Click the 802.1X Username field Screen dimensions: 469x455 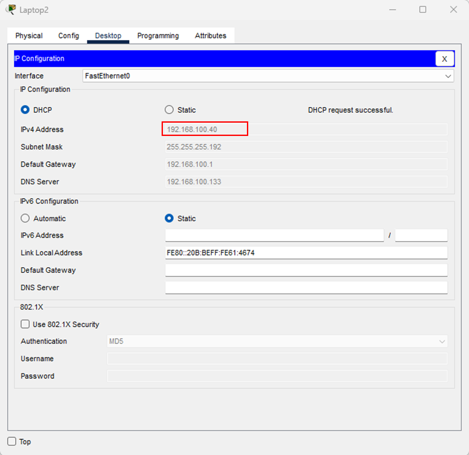(x=277, y=359)
